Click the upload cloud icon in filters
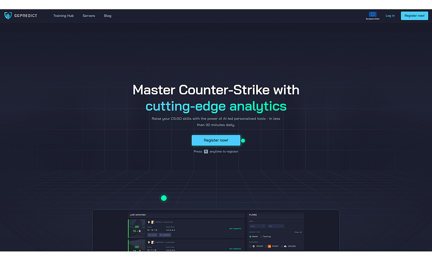 [285, 246]
